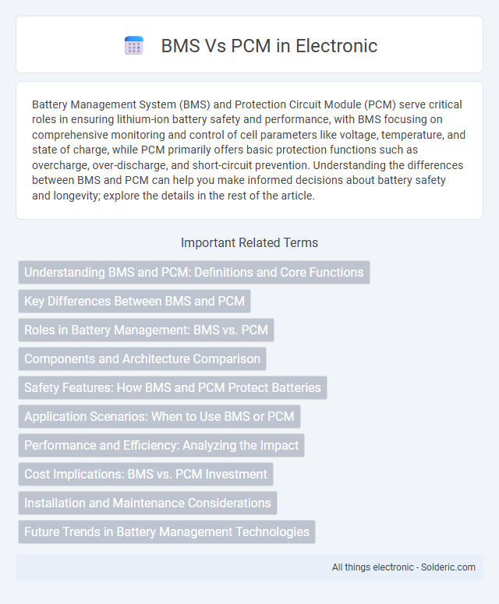Image resolution: width=499 pixels, height=604 pixels.
Task: Click the 'BMS Vs PCM in Electronic' title
Action: 269,46
